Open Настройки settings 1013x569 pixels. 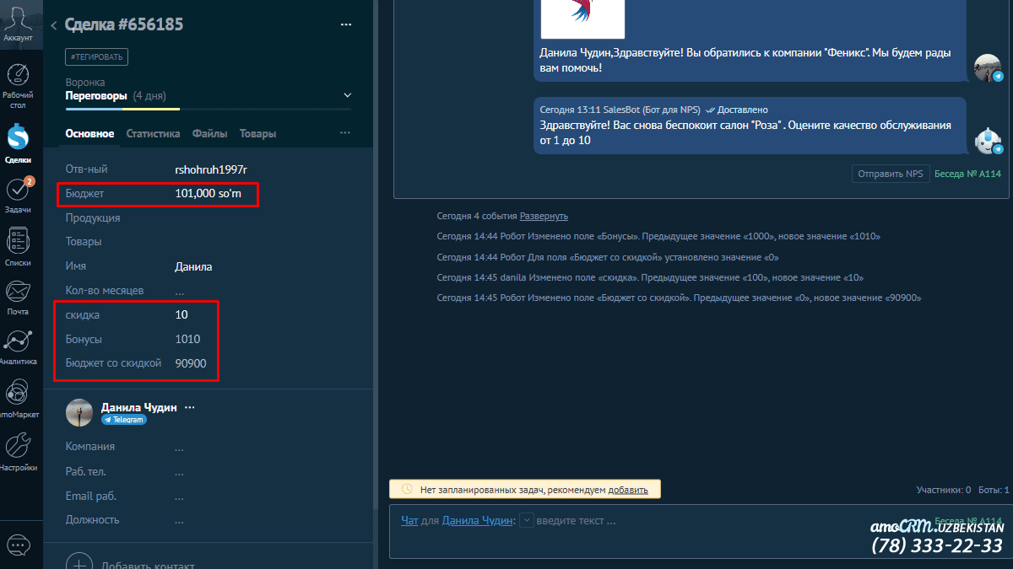click(18, 453)
